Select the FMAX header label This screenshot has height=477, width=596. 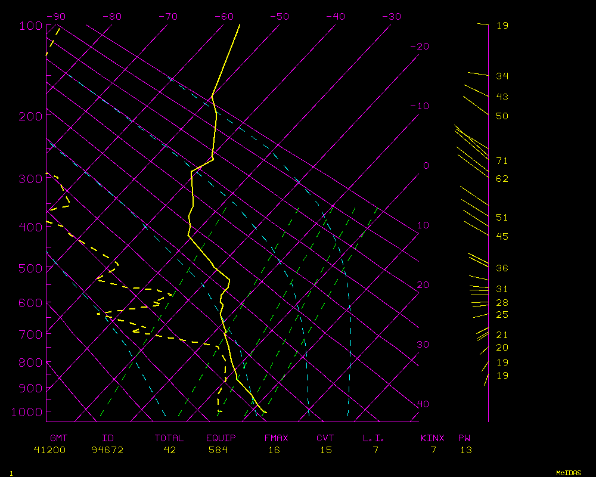pos(276,438)
